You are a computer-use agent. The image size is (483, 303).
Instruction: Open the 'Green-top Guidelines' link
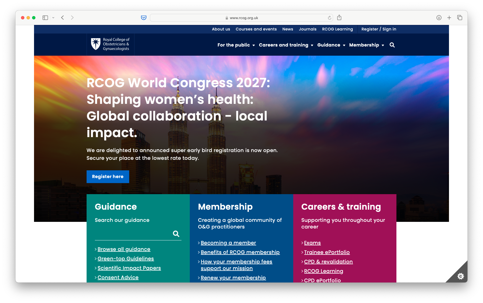126,258
